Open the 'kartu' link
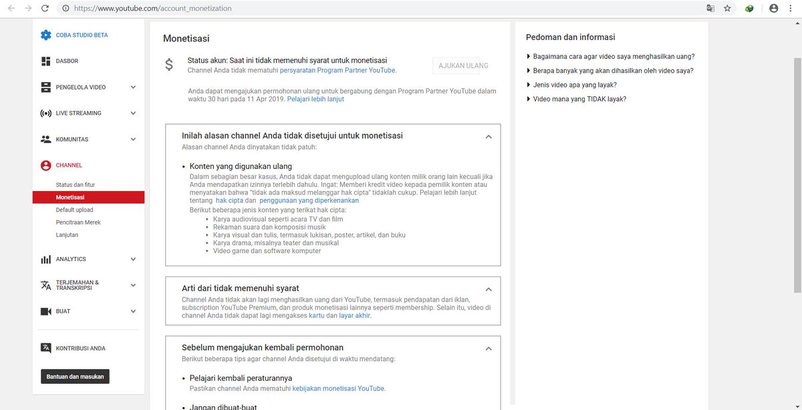The width and height of the screenshot is (802, 410). pos(316,316)
